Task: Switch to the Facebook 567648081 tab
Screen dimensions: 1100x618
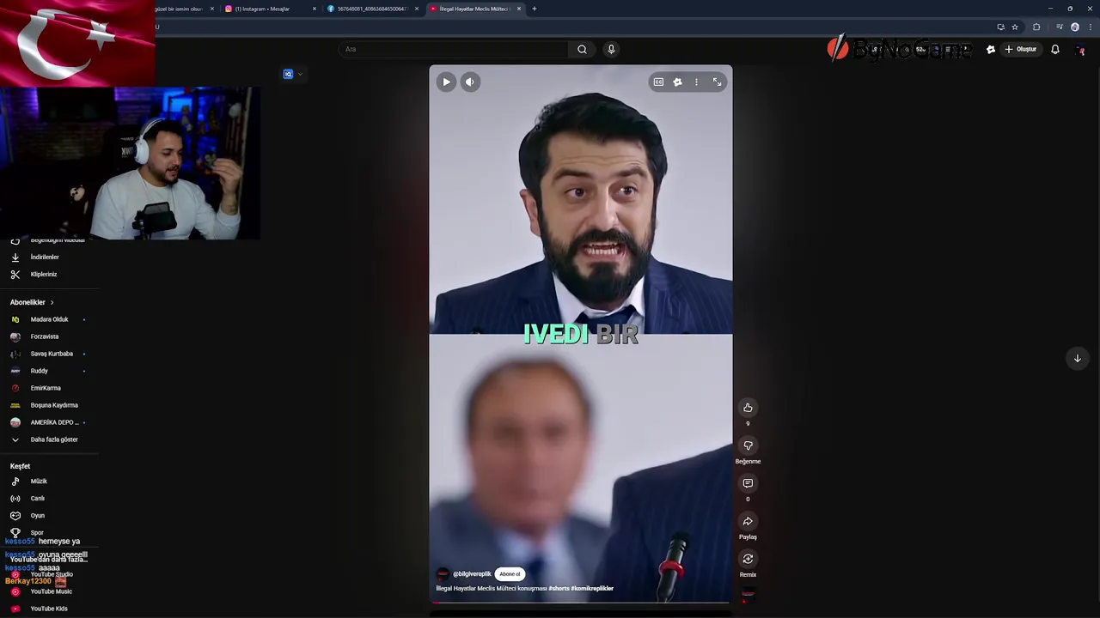Action: (x=372, y=9)
